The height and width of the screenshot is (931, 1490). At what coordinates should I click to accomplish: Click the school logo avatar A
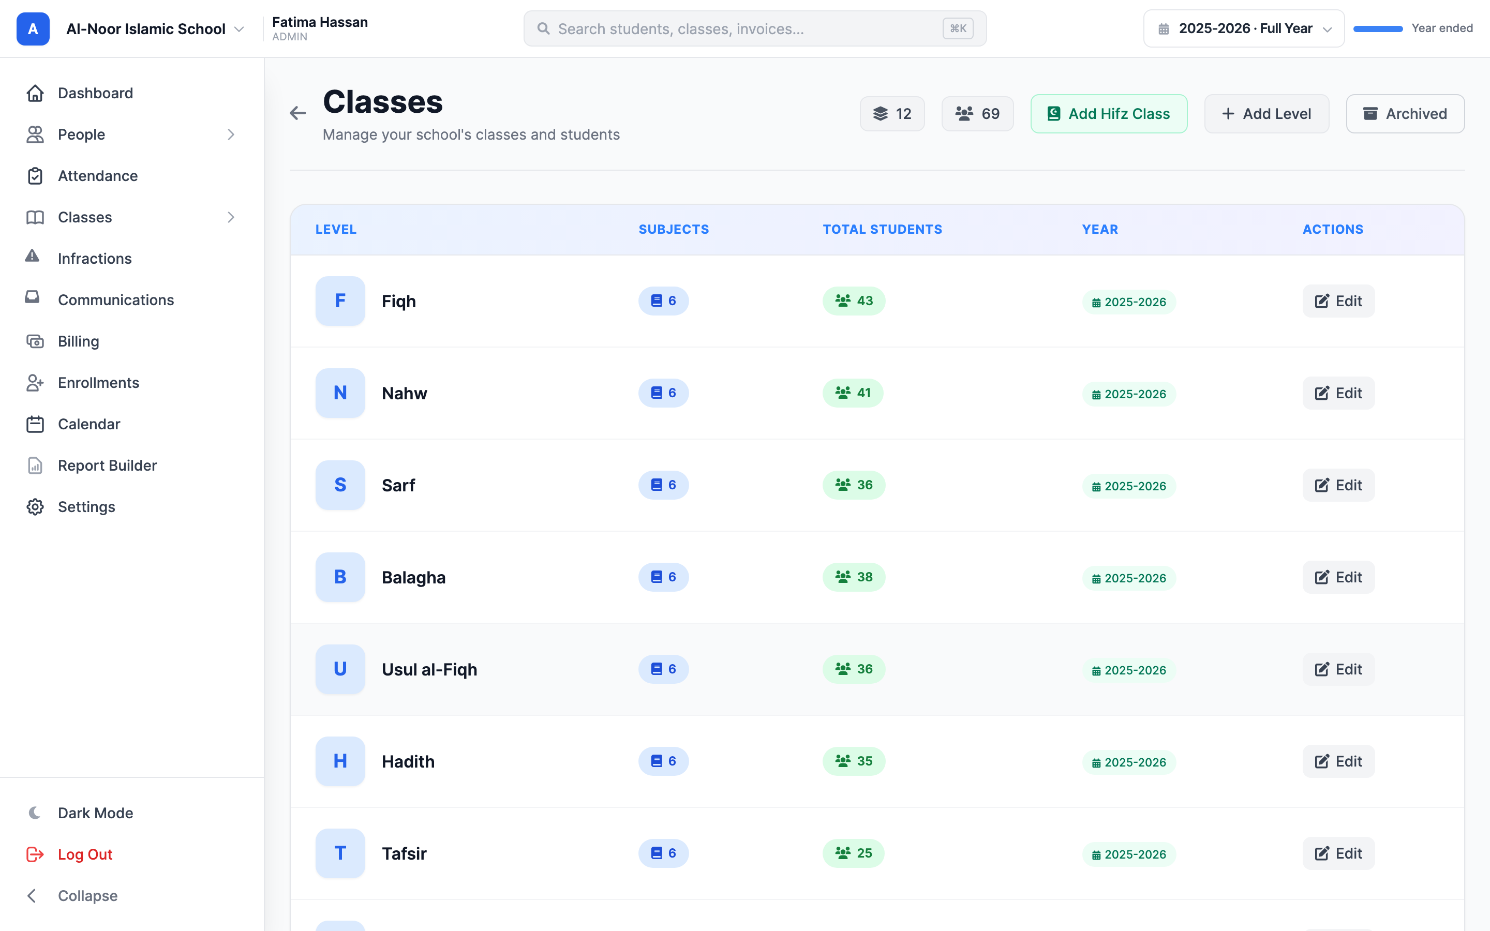coord(33,29)
